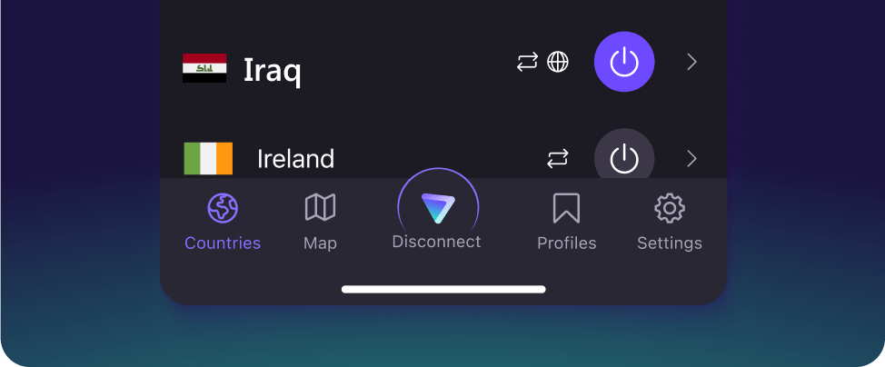Expand the Ireland server list chevron
The image size is (885, 367).
(x=692, y=159)
